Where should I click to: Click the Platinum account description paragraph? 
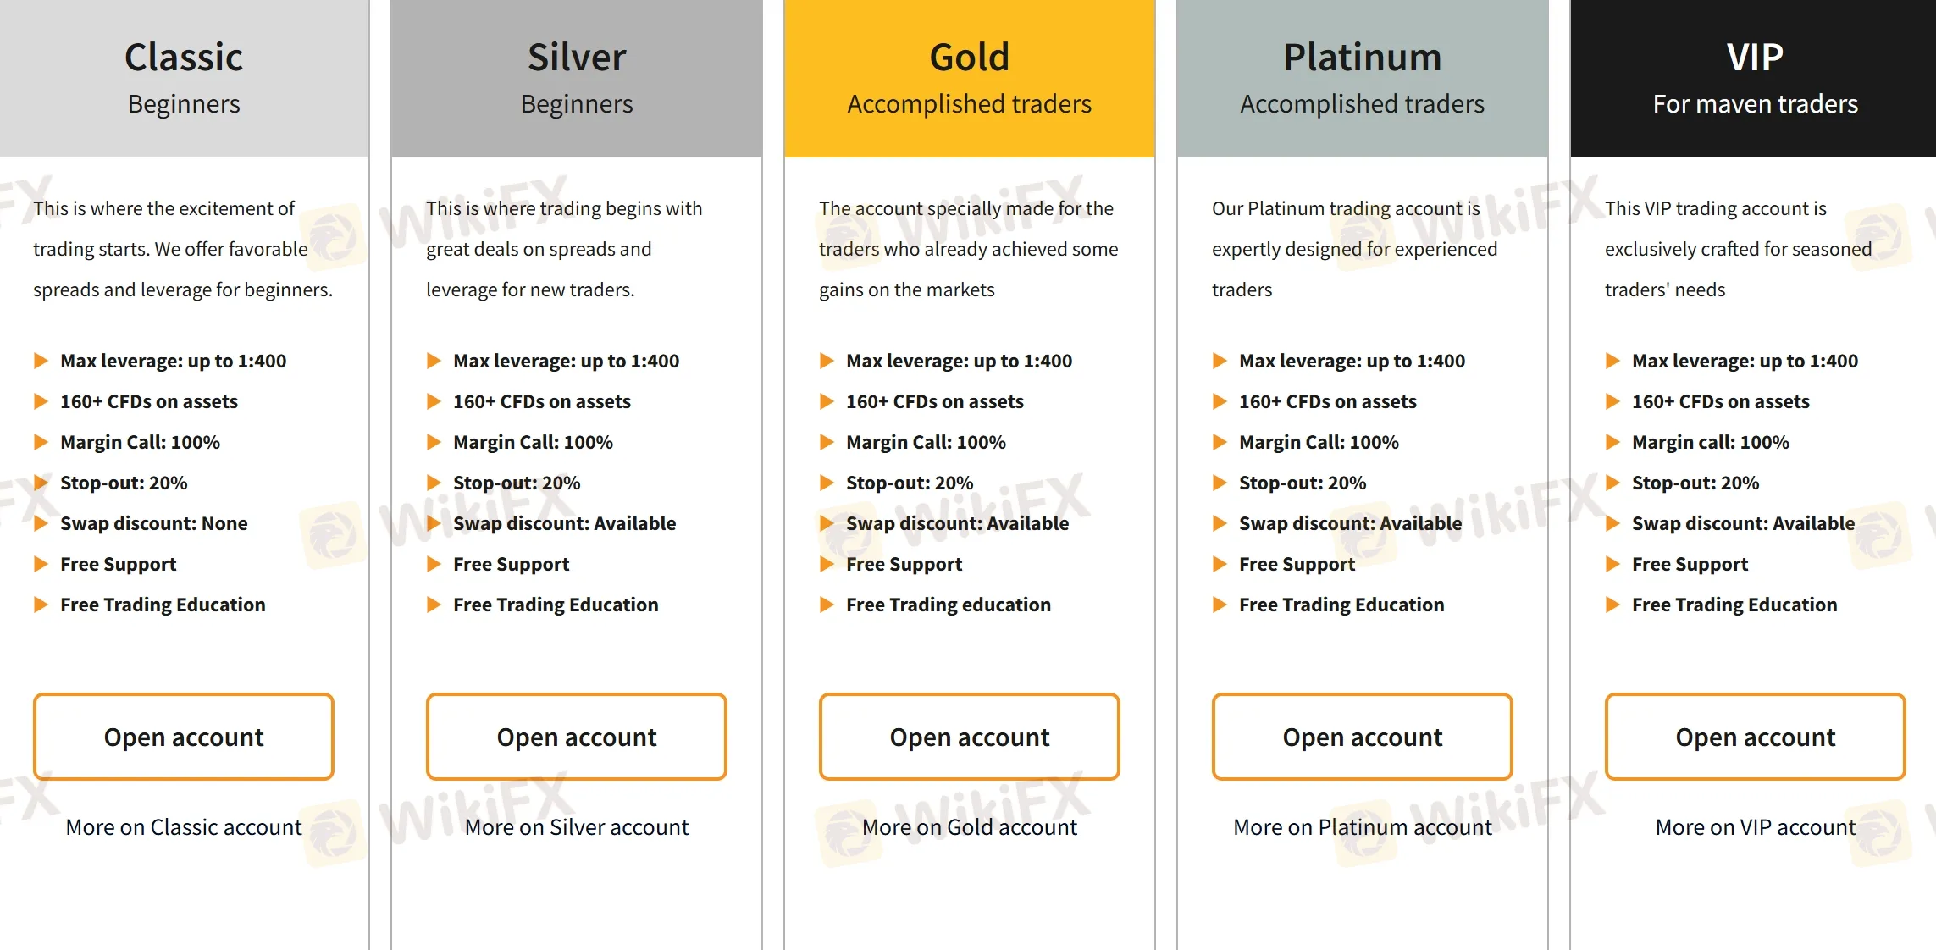pos(1352,248)
